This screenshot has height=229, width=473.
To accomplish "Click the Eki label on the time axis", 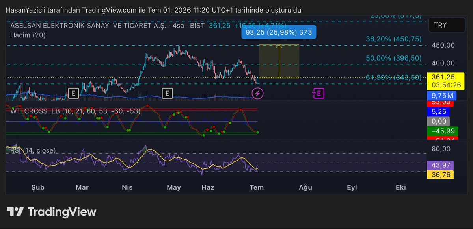I will (401, 187).
